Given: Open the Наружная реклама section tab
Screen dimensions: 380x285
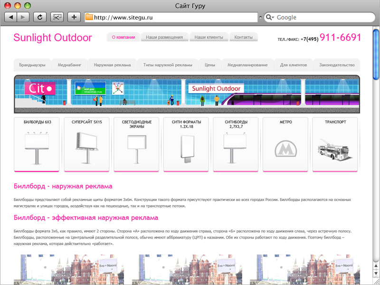Looking at the screenshot, I should point(112,65).
